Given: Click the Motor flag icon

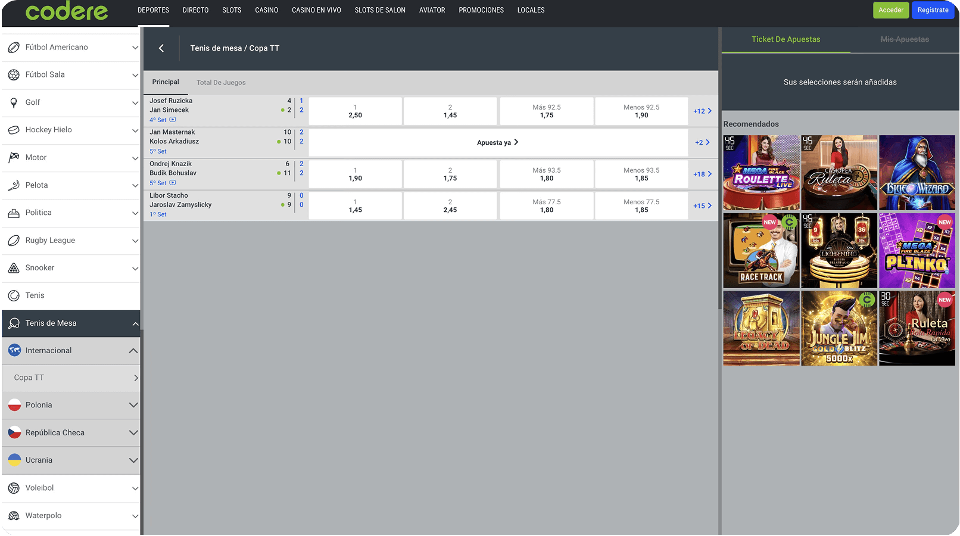Looking at the screenshot, I should pyautogui.click(x=14, y=157).
